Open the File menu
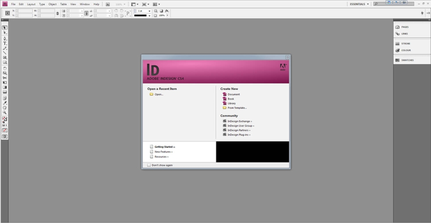The width and height of the screenshot is (431, 223). [x=13, y=4]
